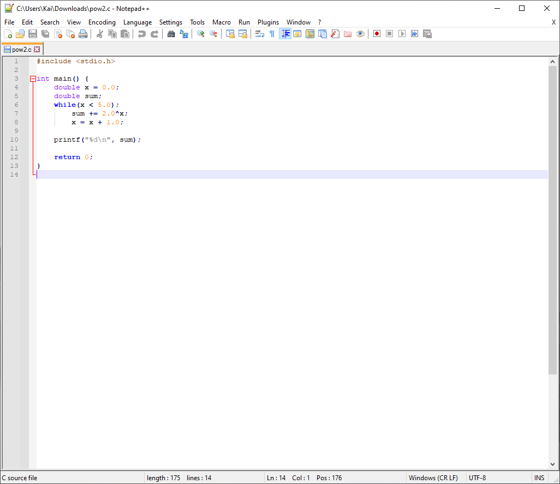Open the Document Map panel
The width and height of the screenshot is (560, 484).
click(x=310, y=34)
